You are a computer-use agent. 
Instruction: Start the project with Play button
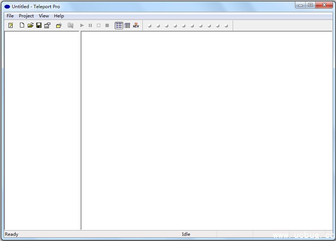tap(82, 26)
